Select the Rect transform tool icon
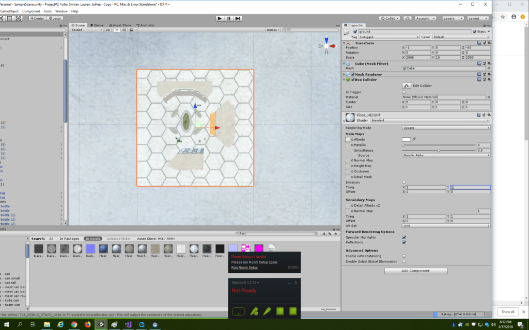Screen dimensions: 529x330 (x=10, y=19)
